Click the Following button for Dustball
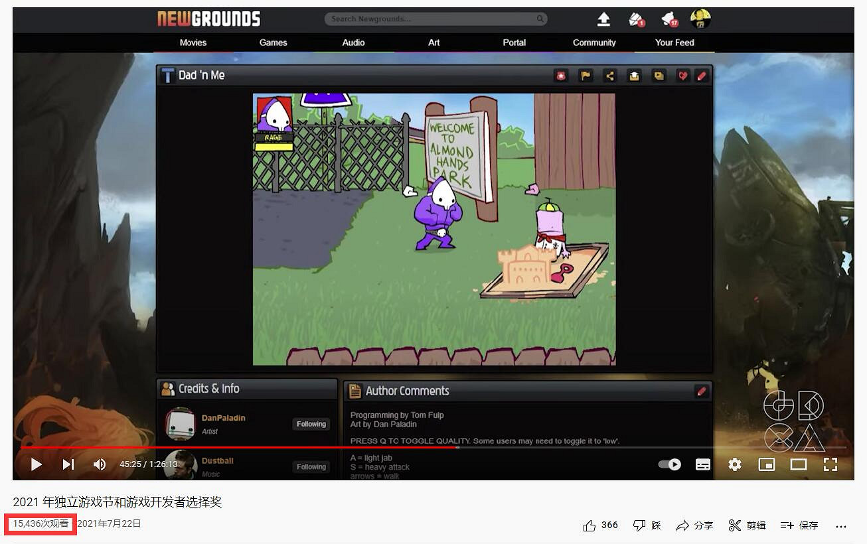This screenshot has height=544, width=867. 311,466
